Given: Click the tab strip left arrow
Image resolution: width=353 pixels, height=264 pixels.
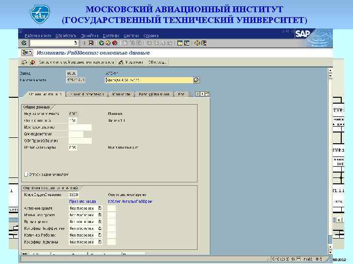Looking at the screenshot, I should coord(197,94).
